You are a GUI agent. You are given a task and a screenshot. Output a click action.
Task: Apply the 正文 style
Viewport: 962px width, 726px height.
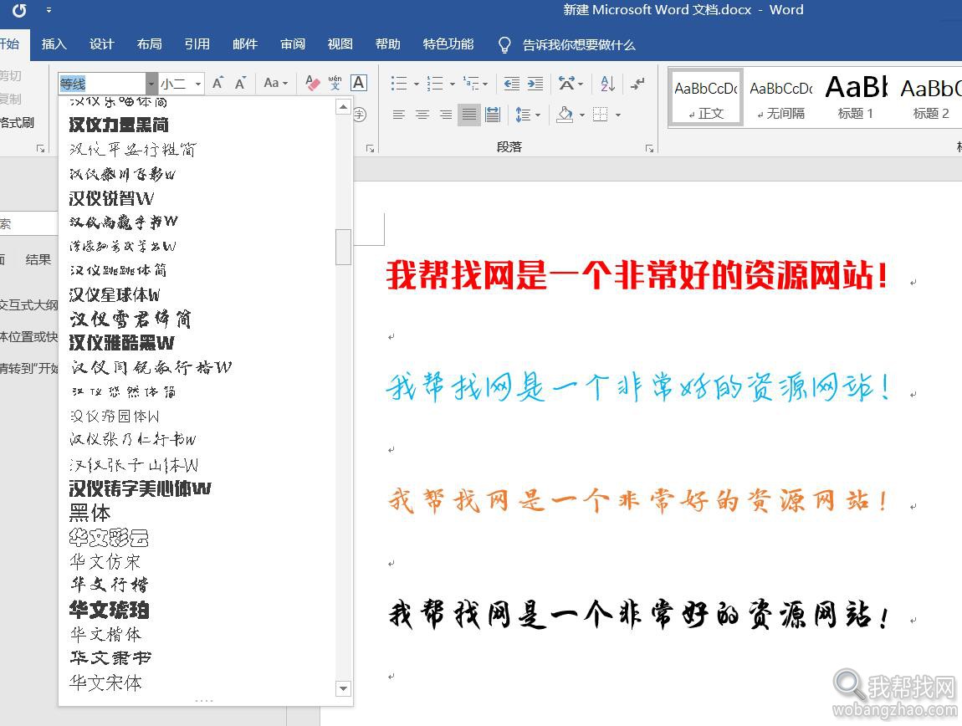(x=706, y=98)
